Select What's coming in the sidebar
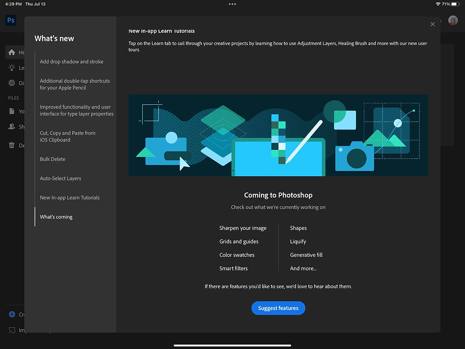Screen dimensions: 465x349 point(56,217)
